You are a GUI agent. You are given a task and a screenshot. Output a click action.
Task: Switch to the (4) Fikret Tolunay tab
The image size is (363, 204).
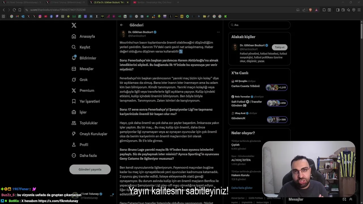[x=22, y=2]
